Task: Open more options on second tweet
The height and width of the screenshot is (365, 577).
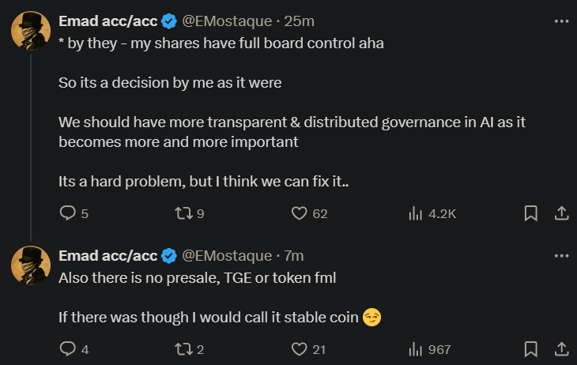Action: coord(561,255)
